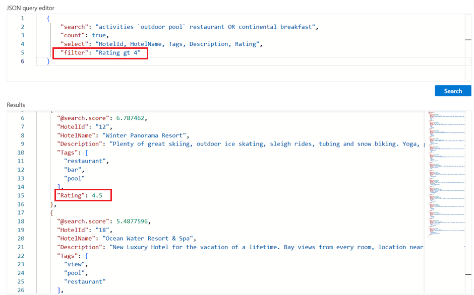Click the "Tags" line on results line 10

(x=72, y=153)
